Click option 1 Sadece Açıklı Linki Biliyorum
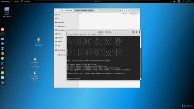194x109 pixels. 82,64
